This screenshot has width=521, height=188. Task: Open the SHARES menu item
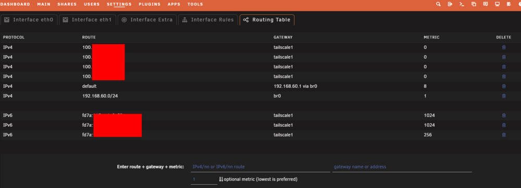(x=67, y=4)
